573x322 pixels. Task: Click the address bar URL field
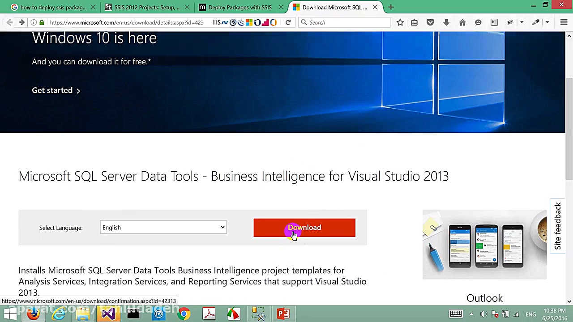pyautogui.click(x=126, y=22)
